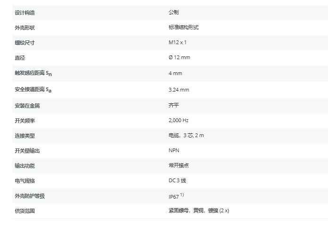Click the IP67 footnote 1) superscript

tap(182, 194)
